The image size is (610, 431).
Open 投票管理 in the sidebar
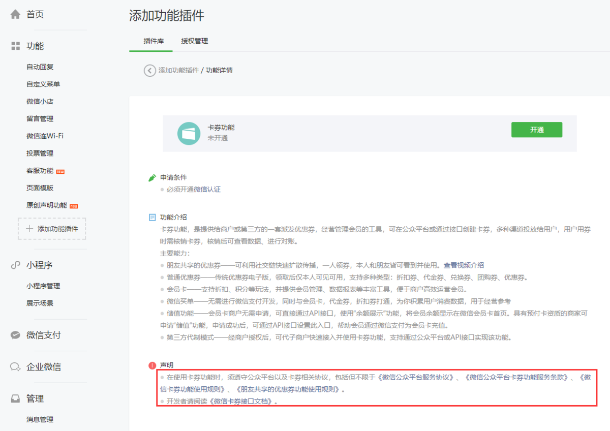point(40,153)
